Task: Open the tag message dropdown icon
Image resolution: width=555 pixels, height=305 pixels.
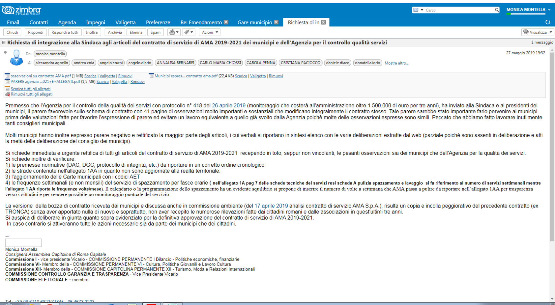Action: [189, 32]
